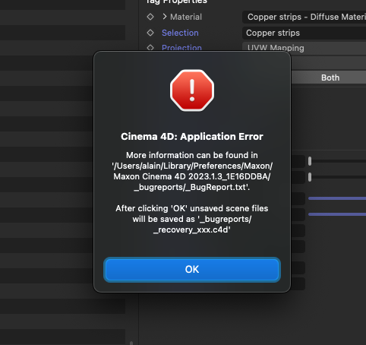Click the upper purple slider bar
This screenshot has width=366, height=345.
pos(337,198)
